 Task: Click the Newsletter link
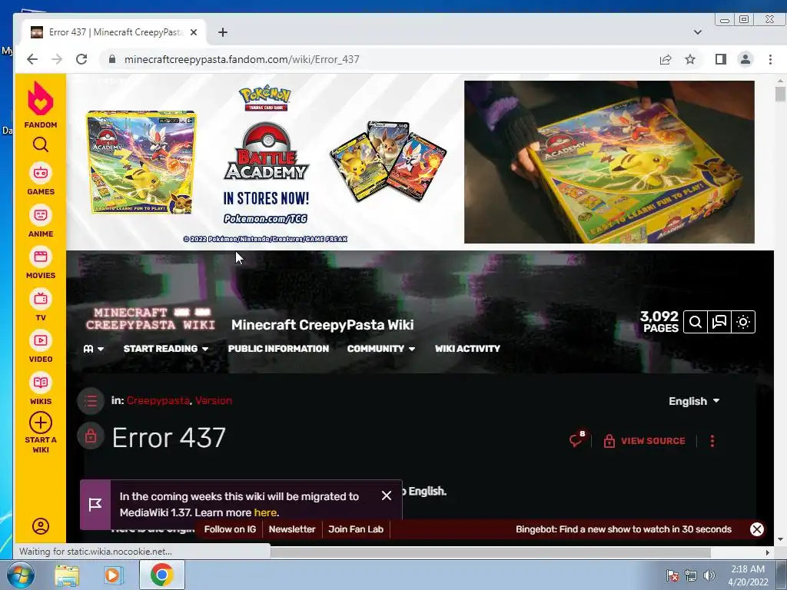click(292, 529)
